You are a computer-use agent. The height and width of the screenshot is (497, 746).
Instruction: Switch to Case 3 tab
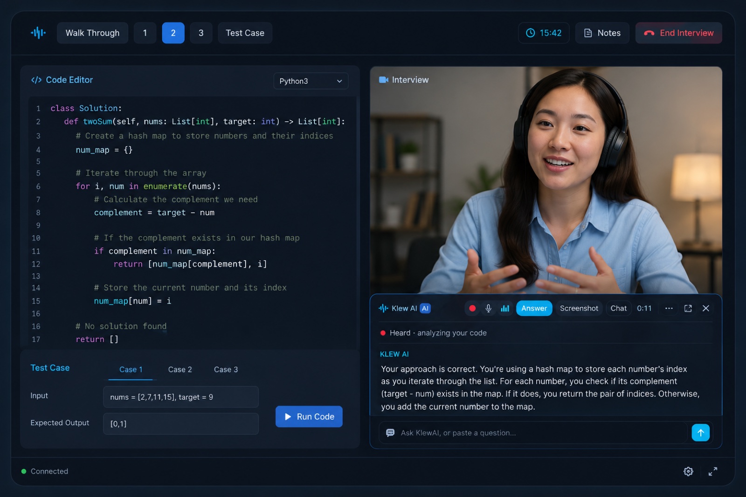coord(226,370)
